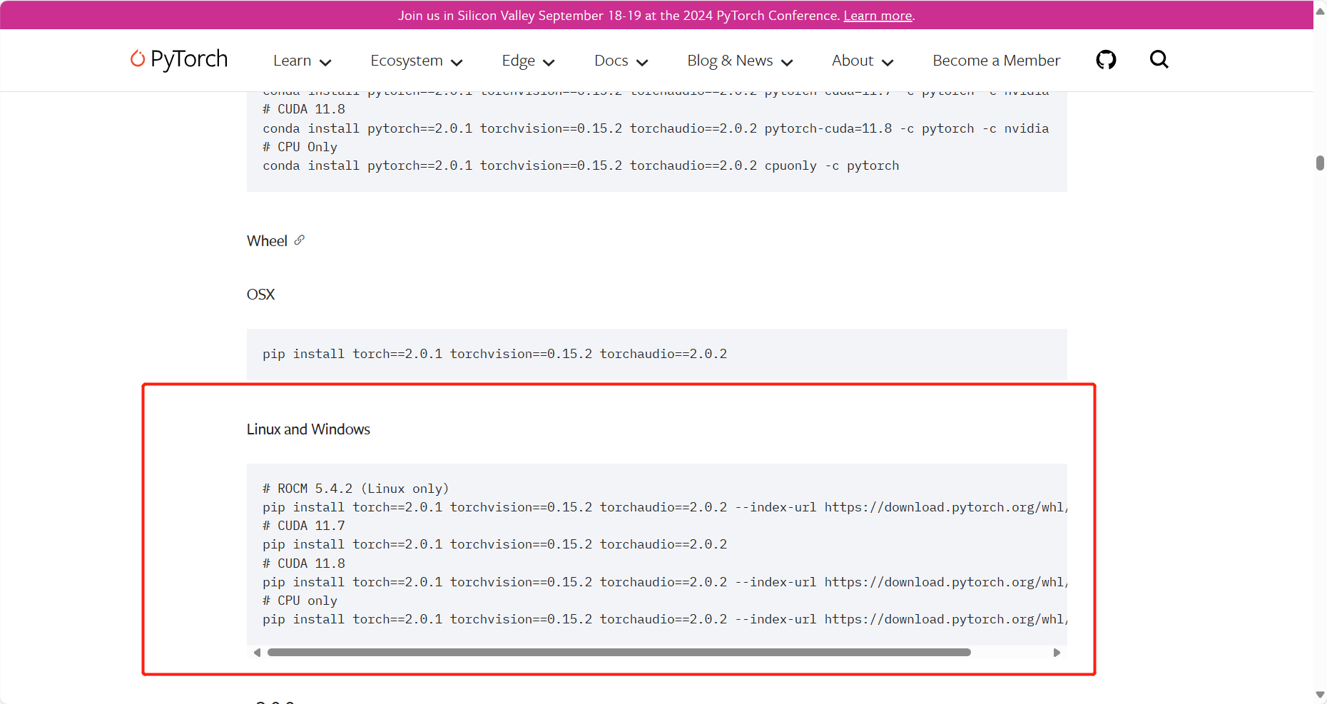Click the page scrollbar up arrow
Screen dimensions: 1327x704
(1320, 11)
